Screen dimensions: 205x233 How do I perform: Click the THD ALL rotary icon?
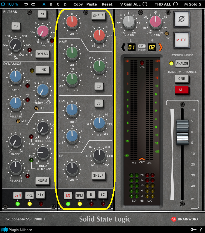pyautogui.click(x=175, y=4)
